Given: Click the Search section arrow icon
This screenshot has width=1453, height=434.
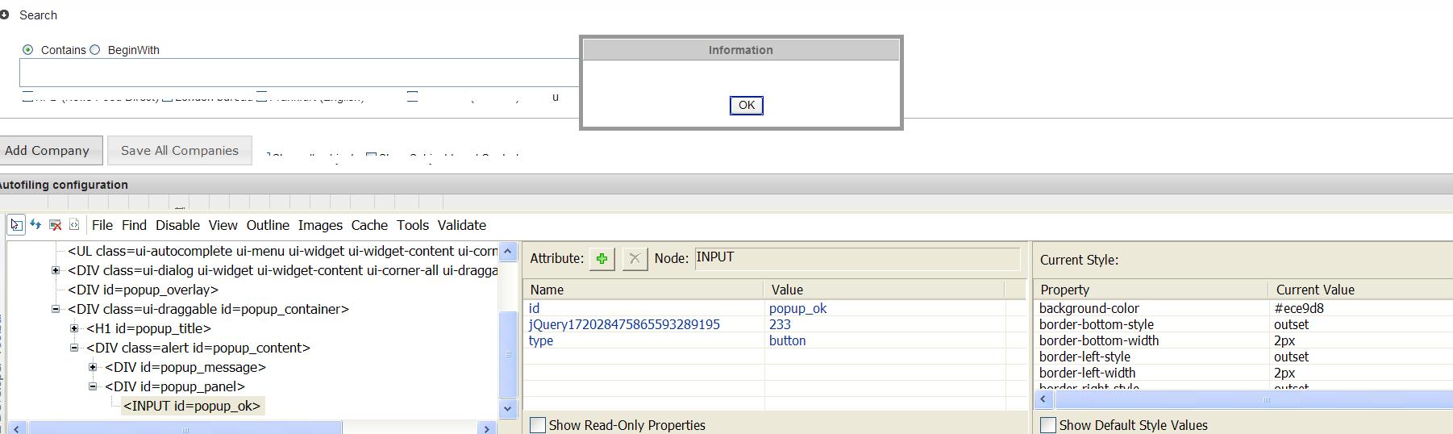Looking at the screenshot, I should 5,15.
